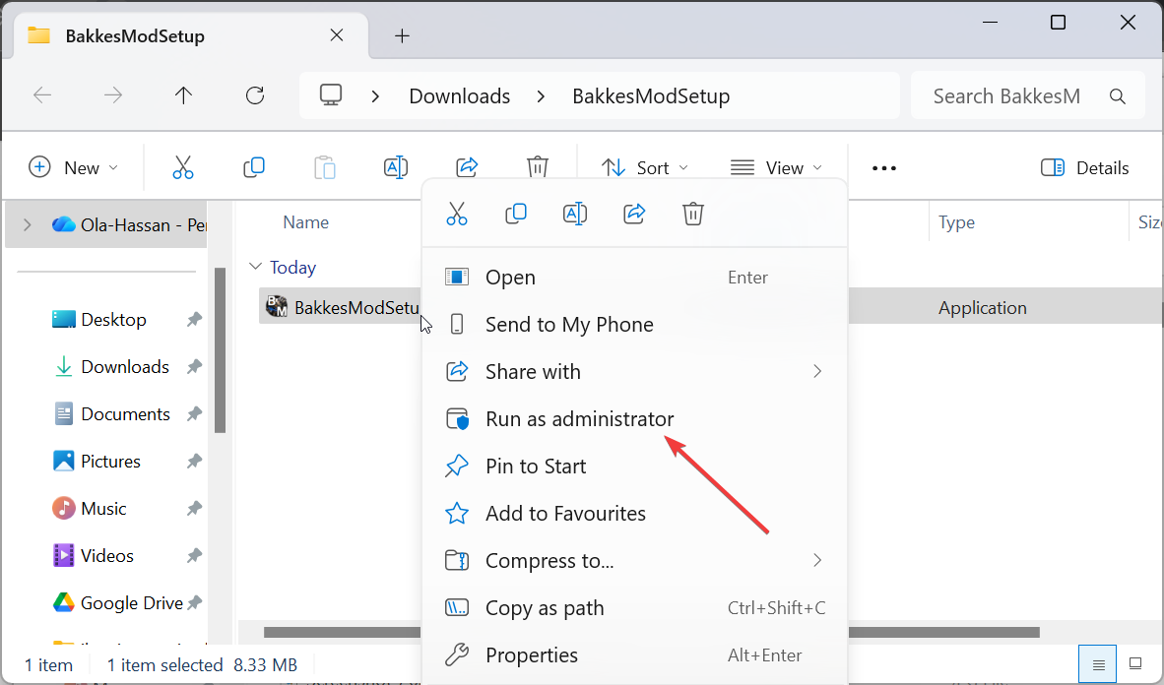Close the BakkesModSetup tab
This screenshot has height=685, width=1164.
click(336, 34)
